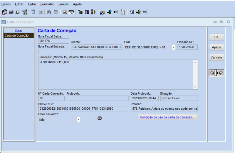
Task: Click the binoculars search icon
Action: click(x=49, y=12)
